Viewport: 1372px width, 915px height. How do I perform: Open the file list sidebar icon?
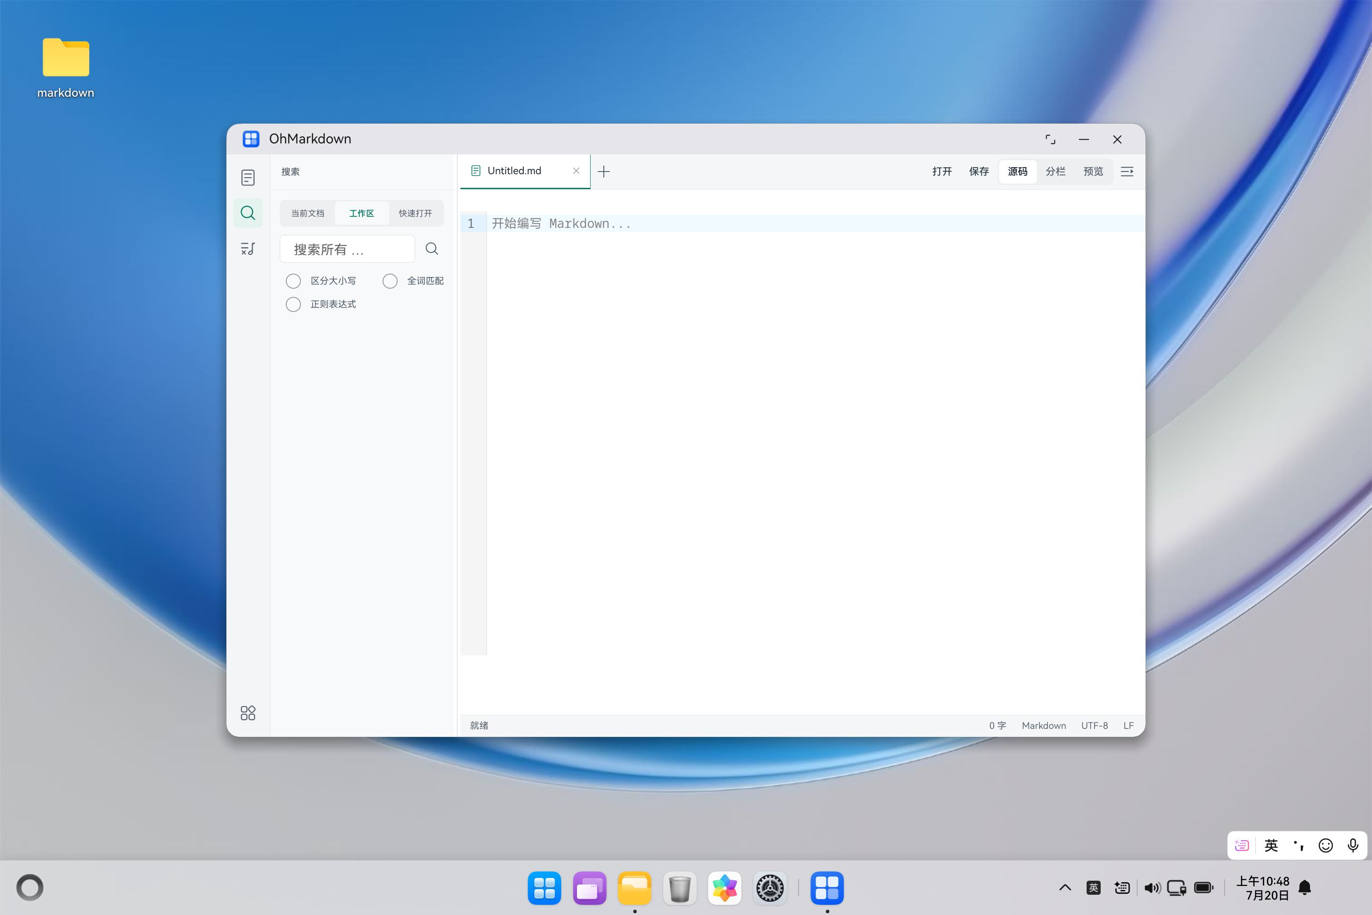[x=248, y=177]
